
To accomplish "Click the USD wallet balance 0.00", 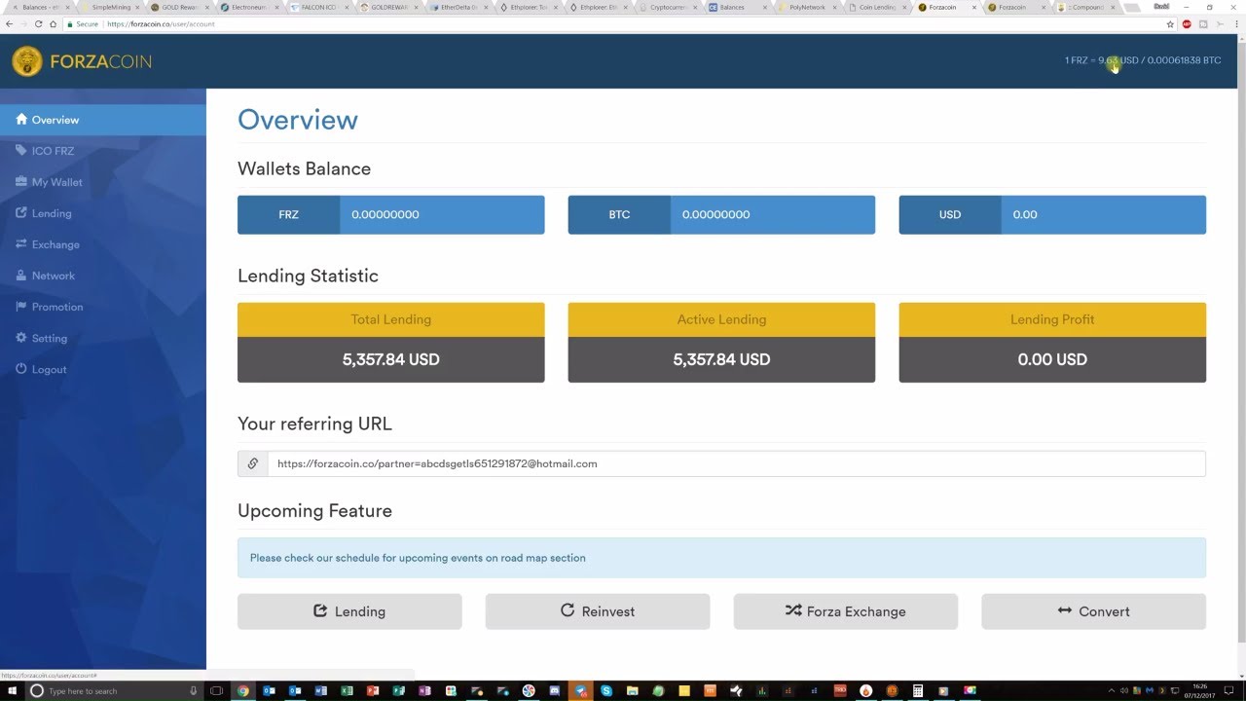I will (x=1025, y=214).
